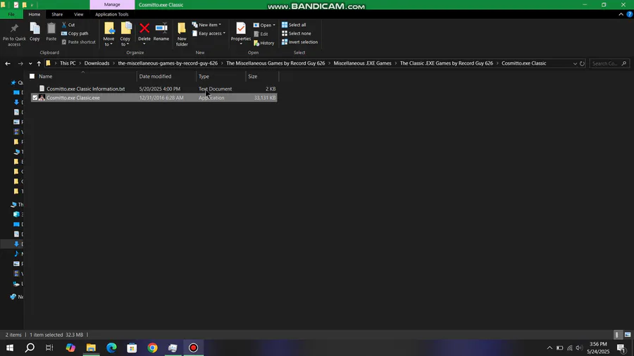The width and height of the screenshot is (634, 356).
Task: Expand New item dropdown
Action: click(220, 25)
